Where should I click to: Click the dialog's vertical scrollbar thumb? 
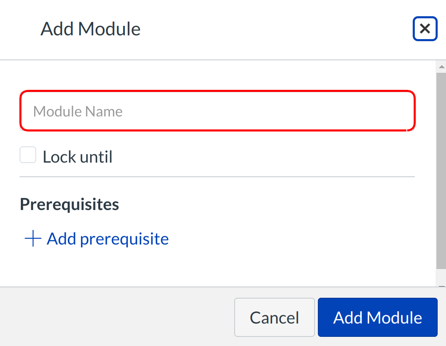441,166
